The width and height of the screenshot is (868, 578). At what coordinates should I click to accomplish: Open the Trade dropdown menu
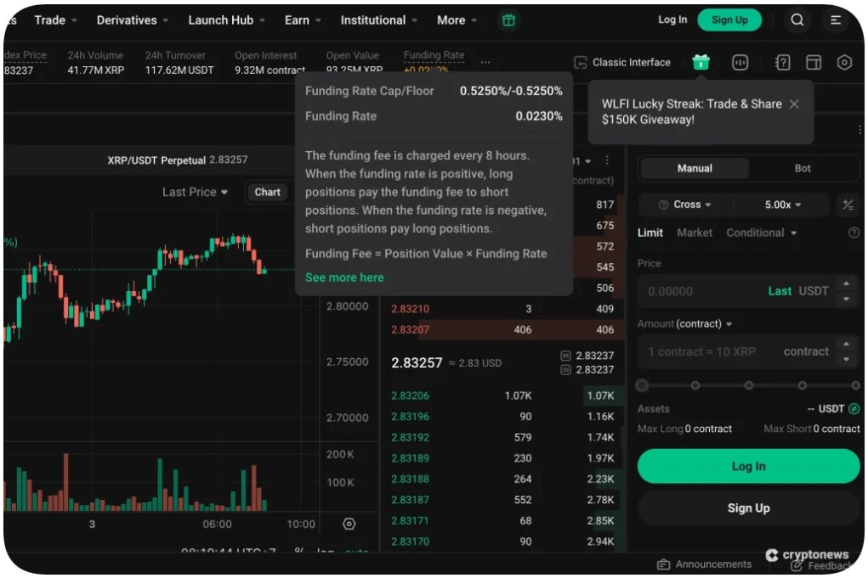pyautogui.click(x=55, y=20)
